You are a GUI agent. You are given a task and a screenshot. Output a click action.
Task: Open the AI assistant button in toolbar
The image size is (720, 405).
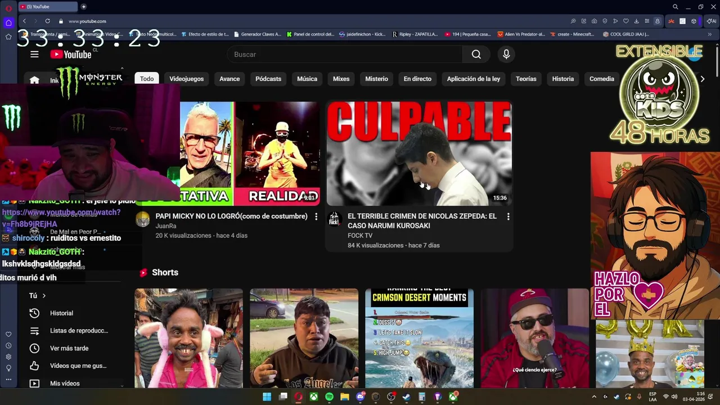(x=712, y=21)
